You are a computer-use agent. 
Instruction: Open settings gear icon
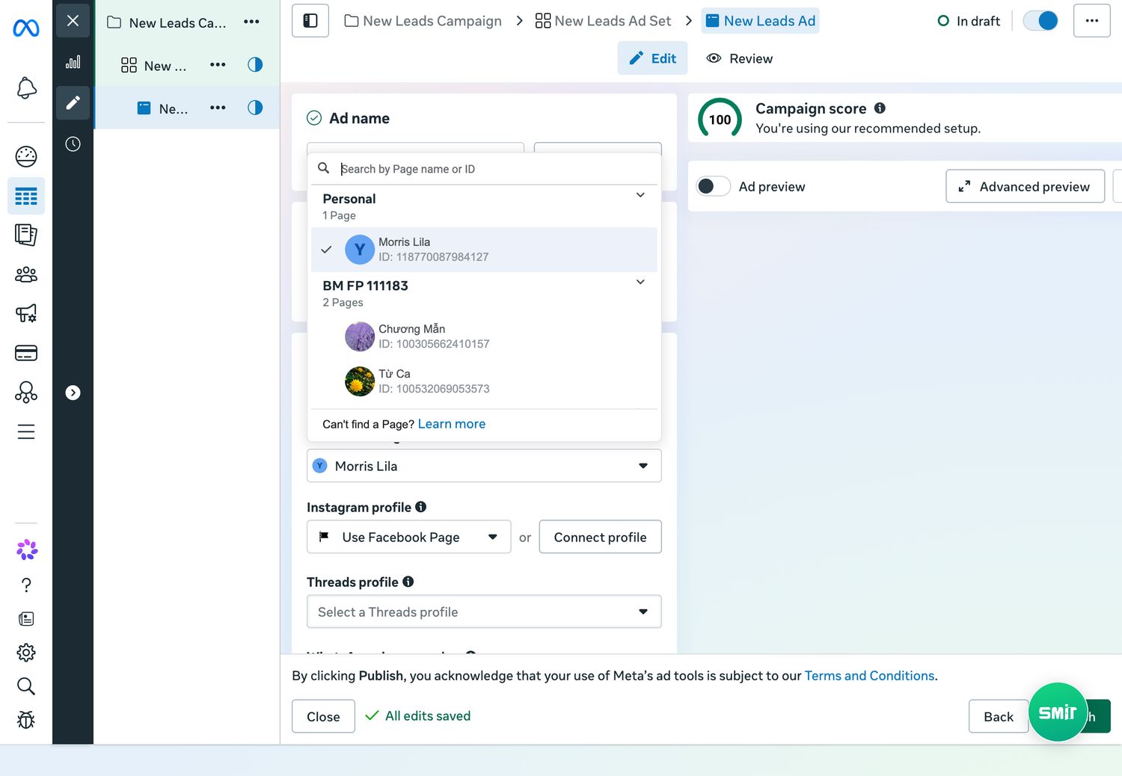pyautogui.click(x=26, y=653)
